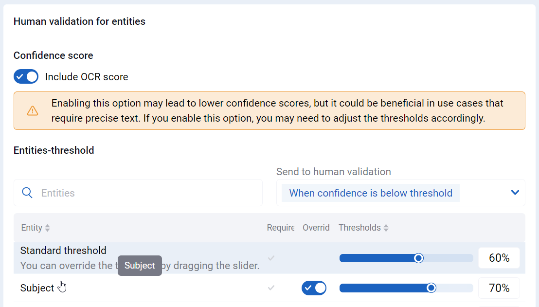
Task: Edit the 60% standard threshold value box
Action: pyautogui.click(x=499, y=258)
